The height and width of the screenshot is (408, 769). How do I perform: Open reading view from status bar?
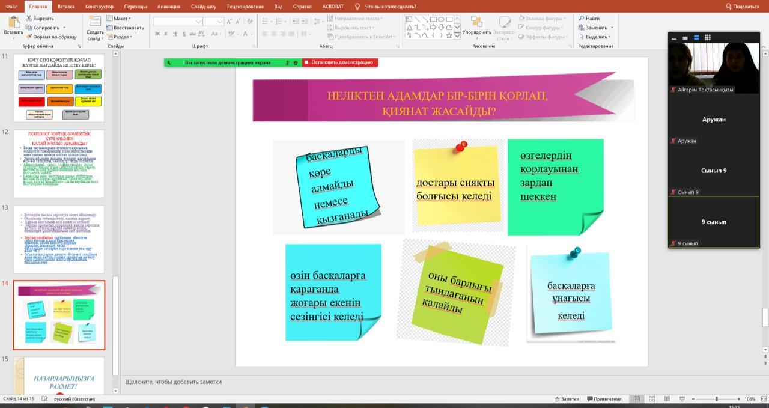pyautogui.click(x=666, y=399)
